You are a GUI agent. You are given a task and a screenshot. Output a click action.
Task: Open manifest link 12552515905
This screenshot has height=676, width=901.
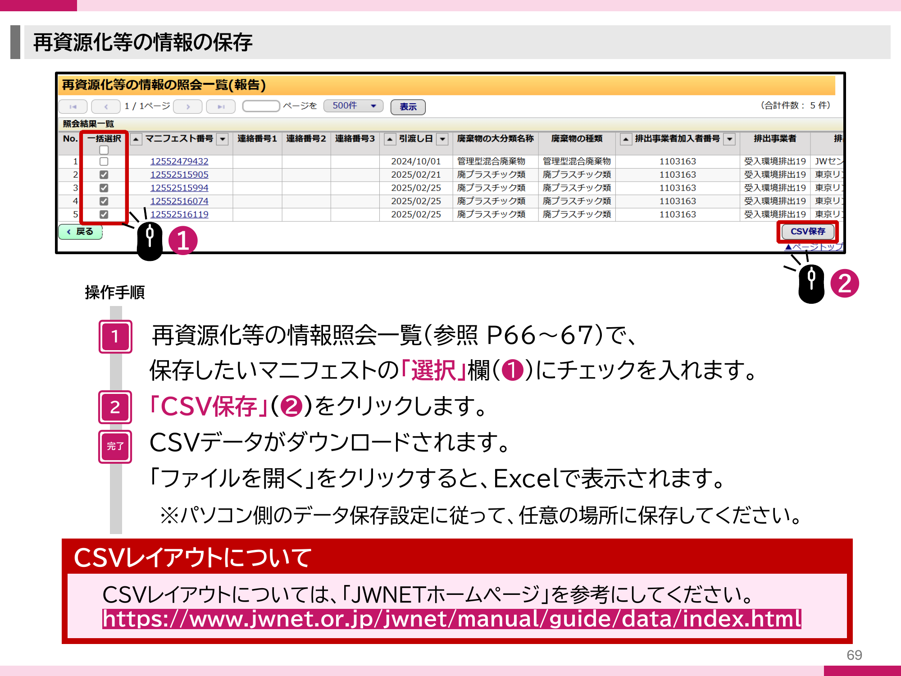[x=179, y=174]
